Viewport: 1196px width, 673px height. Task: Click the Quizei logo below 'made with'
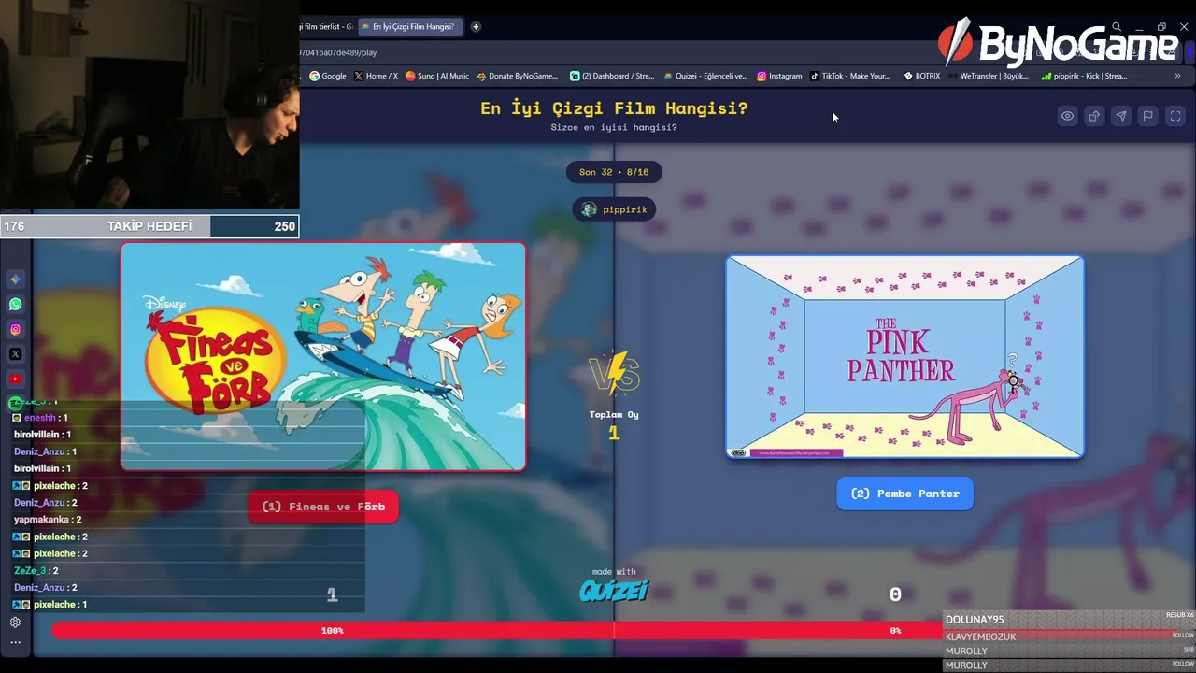click(614, 591)
